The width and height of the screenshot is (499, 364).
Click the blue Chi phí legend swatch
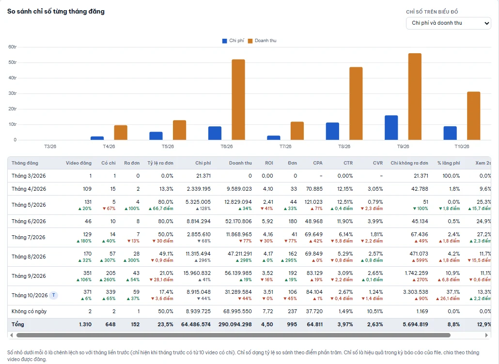point(224,41)
